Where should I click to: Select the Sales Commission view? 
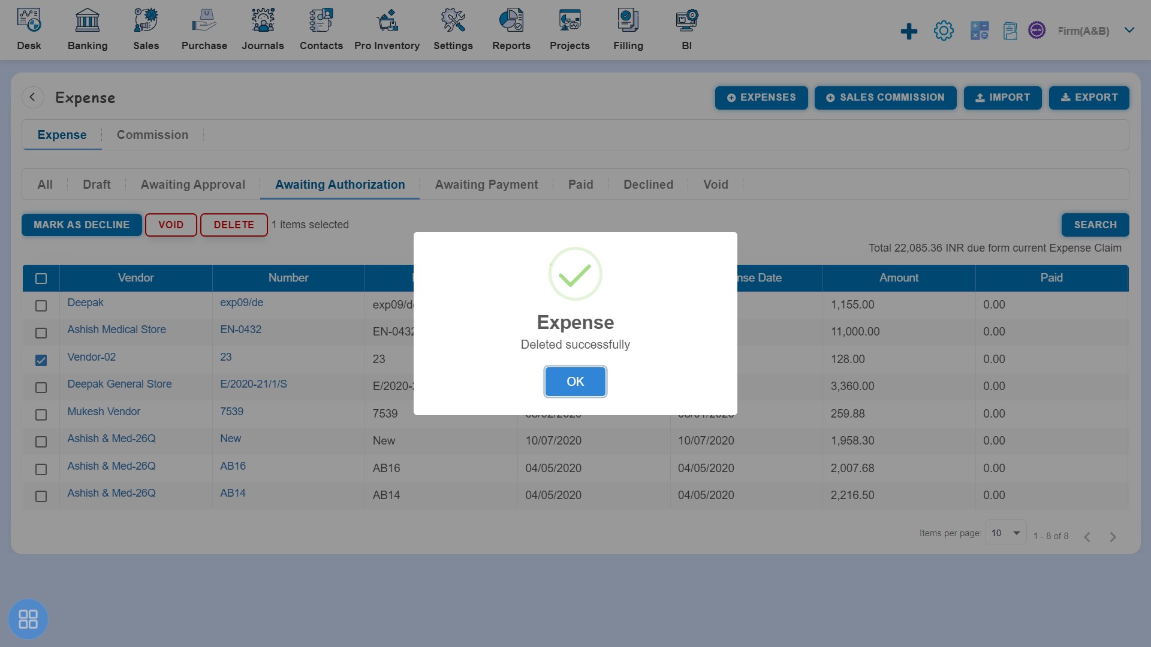coord(152,134)
